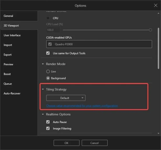Uncheck the Image Filtering checkbox
The height and width of the screenshot is (150, 161).
pos(48,128)
